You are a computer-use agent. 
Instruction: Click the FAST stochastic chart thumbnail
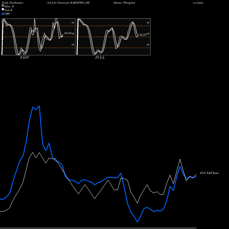(x=38, y=37)
